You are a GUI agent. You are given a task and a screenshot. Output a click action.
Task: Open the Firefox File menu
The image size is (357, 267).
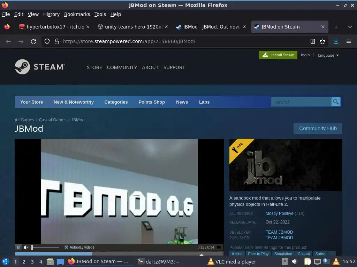[x=6, y=14]
